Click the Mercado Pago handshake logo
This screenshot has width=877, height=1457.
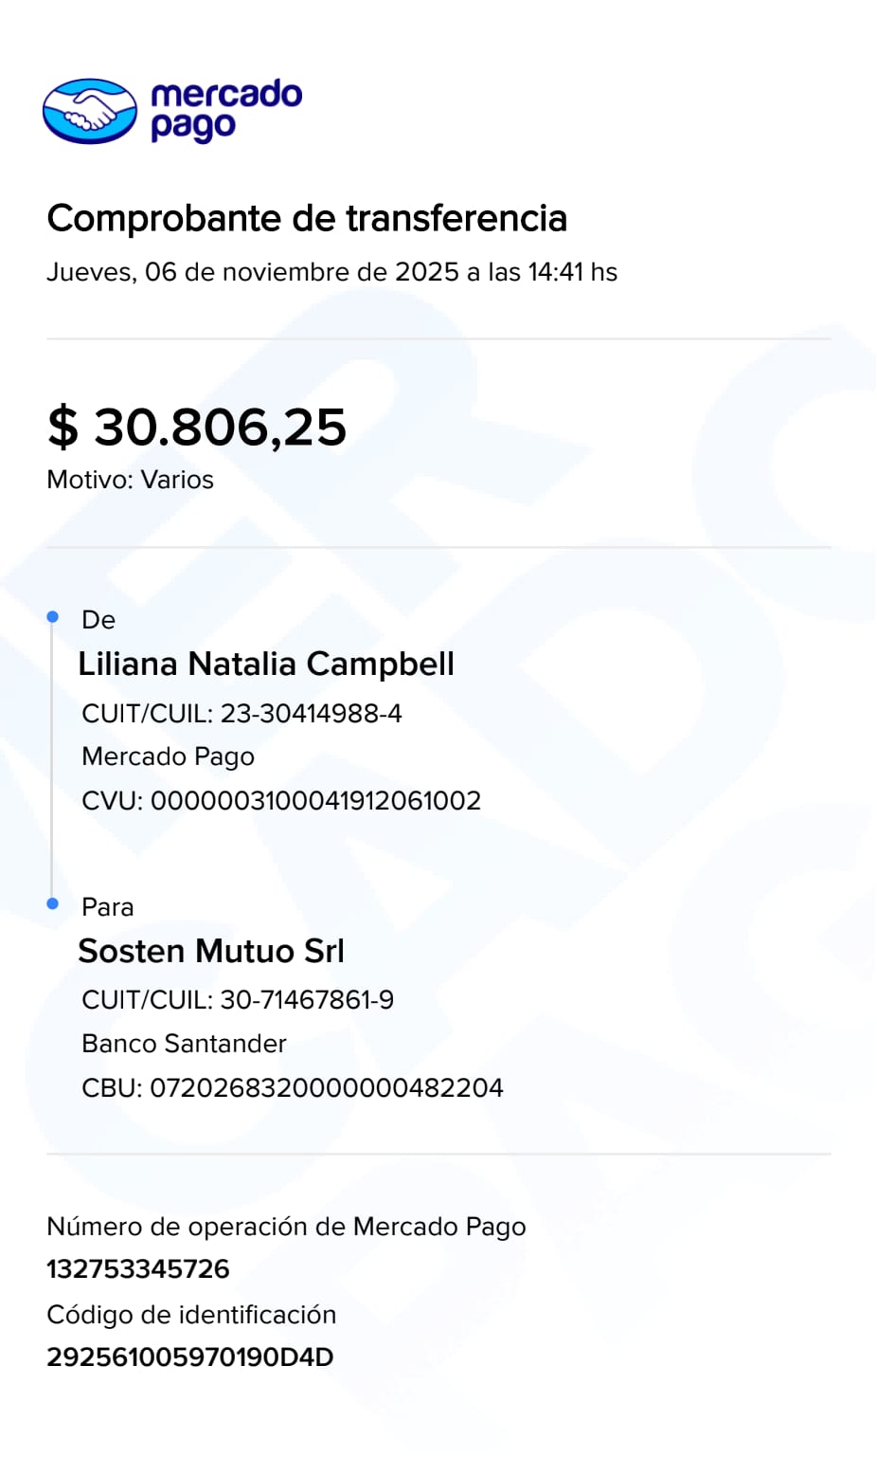point(90,111)
